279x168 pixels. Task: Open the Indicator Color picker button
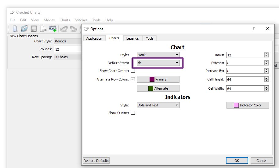pyautogui.click(x=248, y=105)
